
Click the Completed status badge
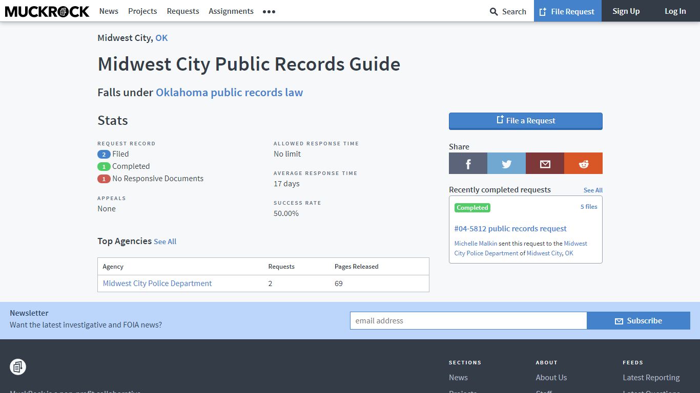[x=472, y=208]
